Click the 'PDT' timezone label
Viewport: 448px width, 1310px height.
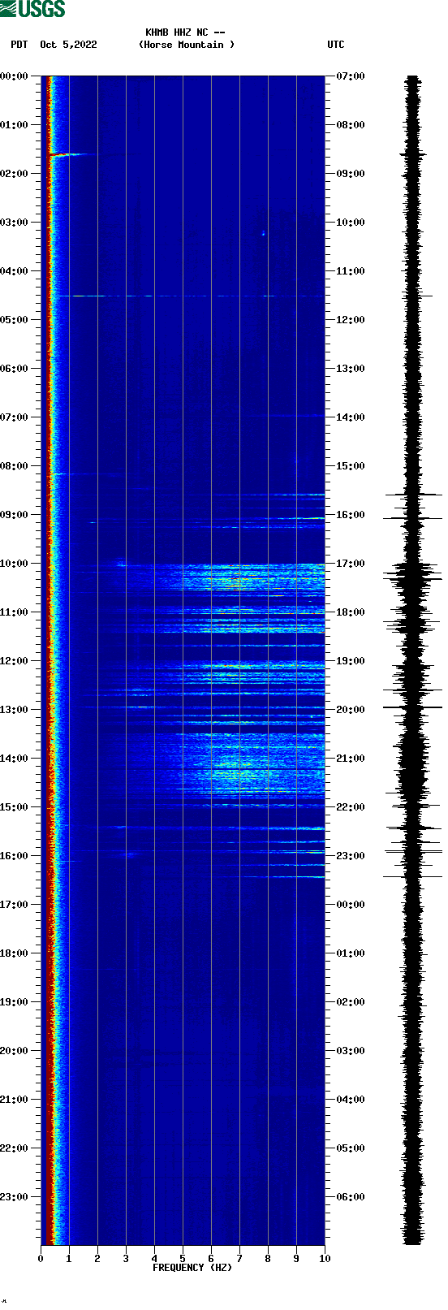pos(19,45)
